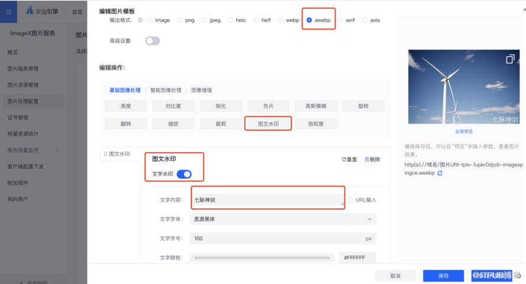Click the 重置 reset icon button

click(x=349, y=159)
